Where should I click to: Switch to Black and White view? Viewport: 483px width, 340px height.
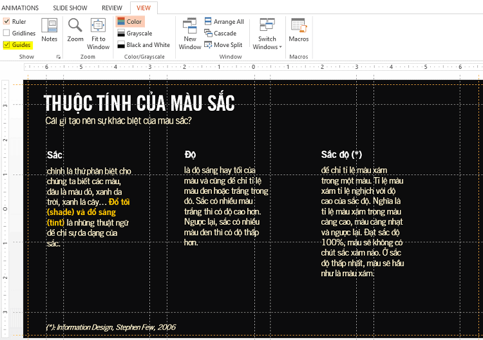point(144,45)
